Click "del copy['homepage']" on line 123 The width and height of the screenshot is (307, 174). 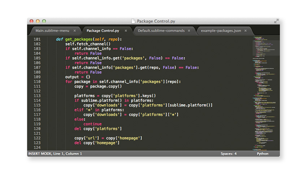(x=97, y=143)
